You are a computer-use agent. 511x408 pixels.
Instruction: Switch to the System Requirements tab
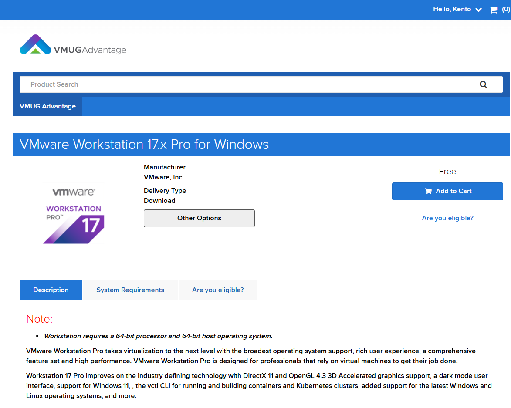click(x=130, y=290)
